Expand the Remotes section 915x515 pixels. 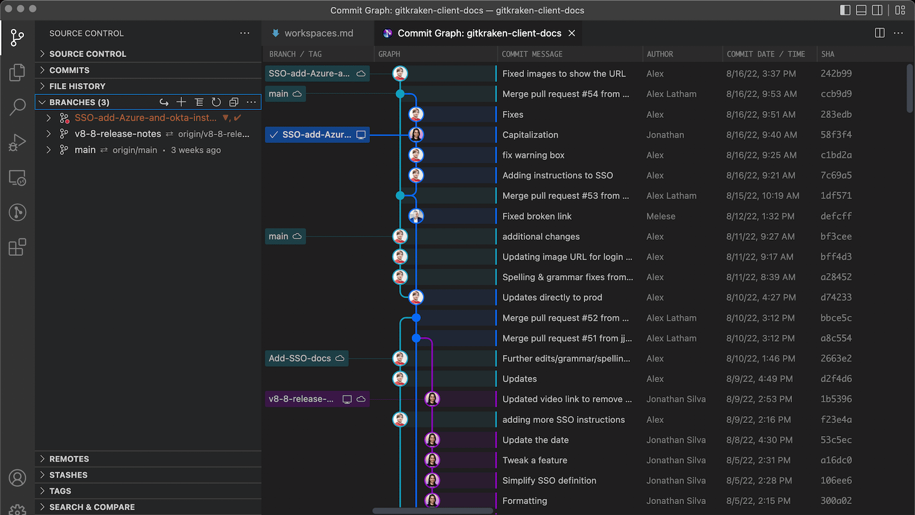(x=69, y=458)
